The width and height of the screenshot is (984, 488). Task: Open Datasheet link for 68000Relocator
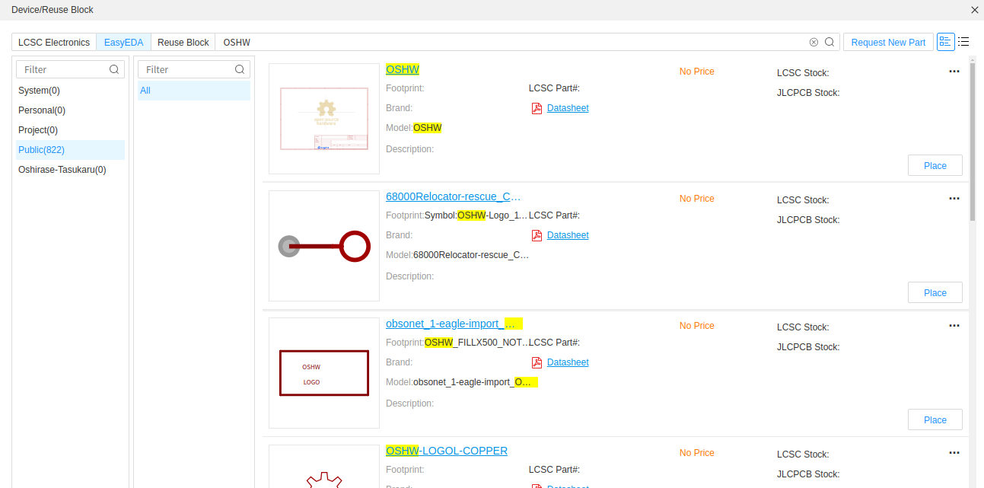tap(568, 235)
